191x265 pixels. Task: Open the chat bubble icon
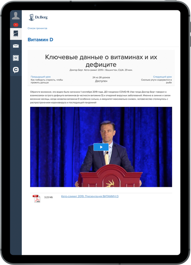(x=16, y=70)
